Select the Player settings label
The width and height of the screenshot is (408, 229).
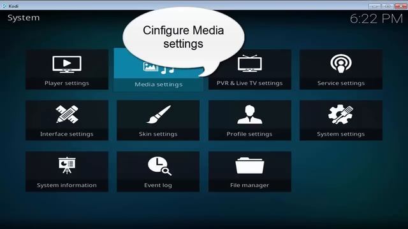(67, 83)
